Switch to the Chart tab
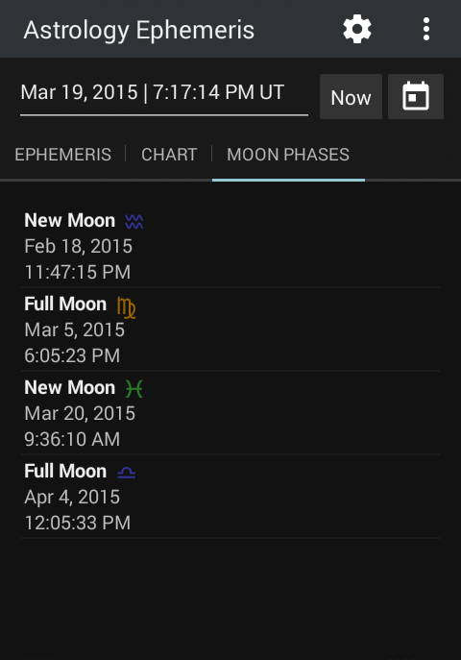Viewport: 461px width, 660px height. (169, 155)
